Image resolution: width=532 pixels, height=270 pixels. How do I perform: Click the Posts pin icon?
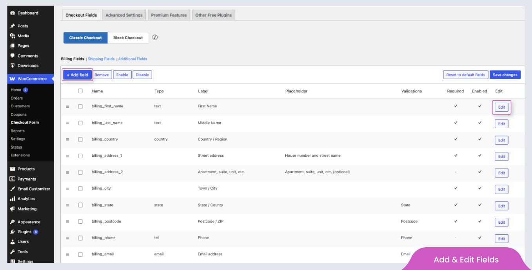click(13, 26)
